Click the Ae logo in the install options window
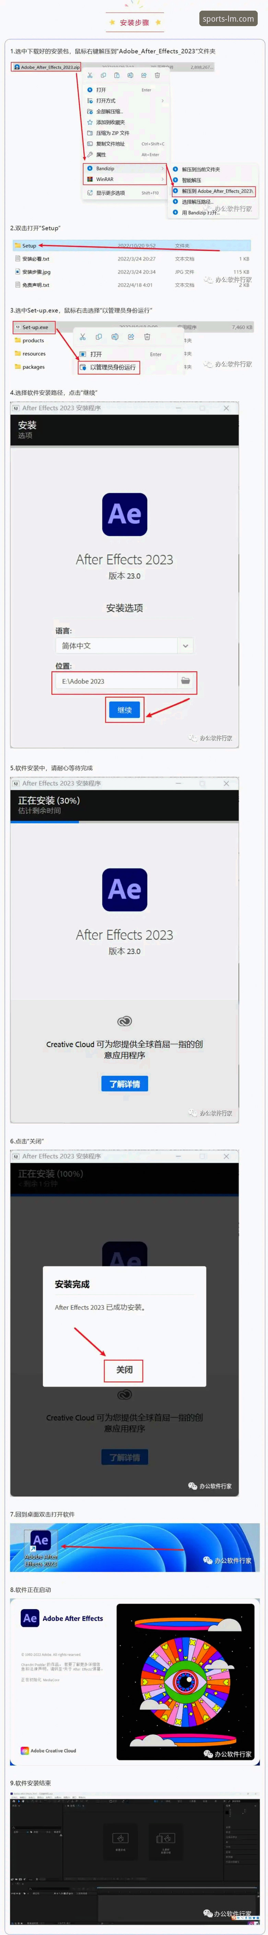This screenshot has width=268, height=1935. [x=125, y=514]
